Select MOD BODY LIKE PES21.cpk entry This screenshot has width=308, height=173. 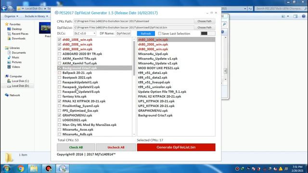(159, 68)
